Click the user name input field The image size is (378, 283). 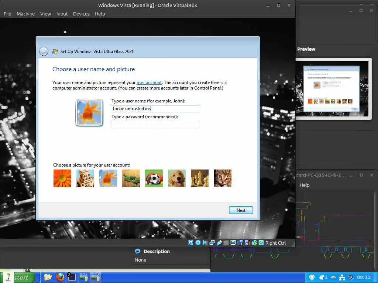tap(155, 109)
